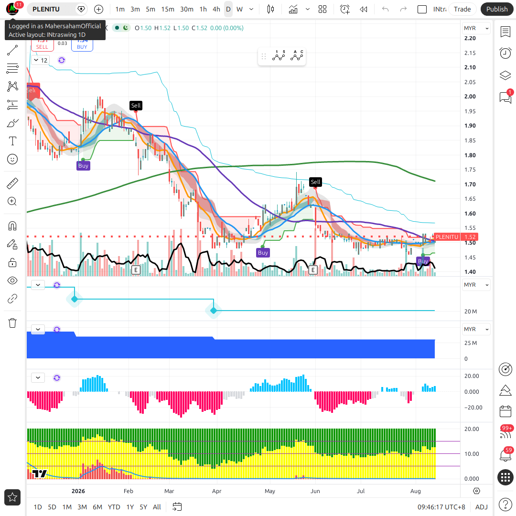Image resolution: width=516 pixels, height=516 pixels.
Task: Toggle stay in drawing mode
Action: 12,244
